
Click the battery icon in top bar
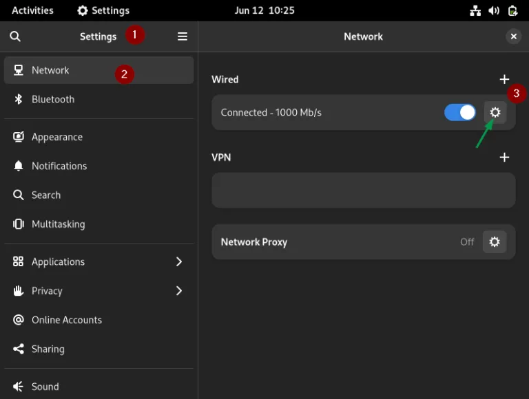pyautogui.click(x=512, y=10)
